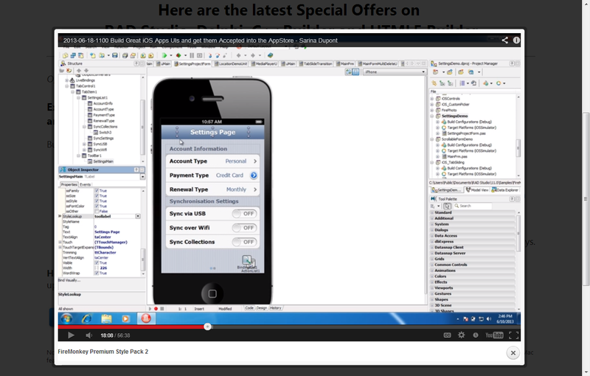Switch to SettingsProjectForm editor tab
This screenshot has width=590, height=376.
[x=192, y=63]
